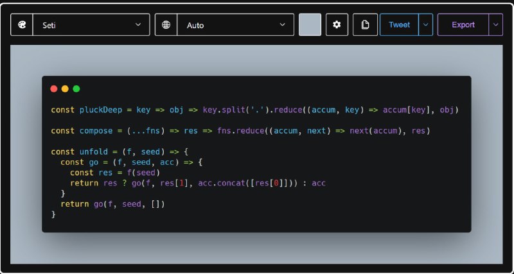Click the 'return go(f, seed, [])' line
The width and height of the screenshot is (514, 274).
point(112,204)
